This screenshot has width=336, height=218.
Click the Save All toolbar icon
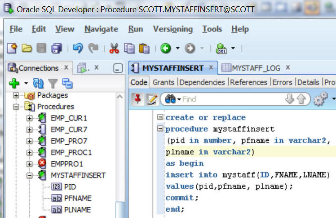point(57,48)
